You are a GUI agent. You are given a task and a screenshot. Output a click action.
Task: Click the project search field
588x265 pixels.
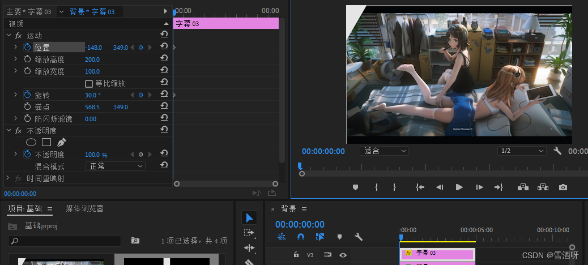65,241
